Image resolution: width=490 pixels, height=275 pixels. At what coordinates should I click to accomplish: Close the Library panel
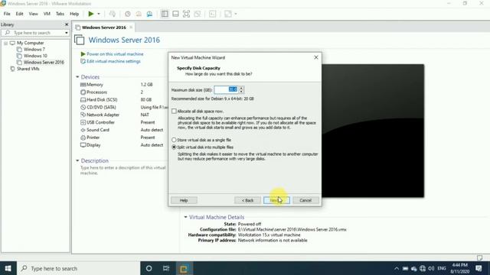(x=67, y=24)
